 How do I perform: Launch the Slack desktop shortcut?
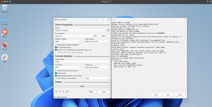(x=5, y=57)
